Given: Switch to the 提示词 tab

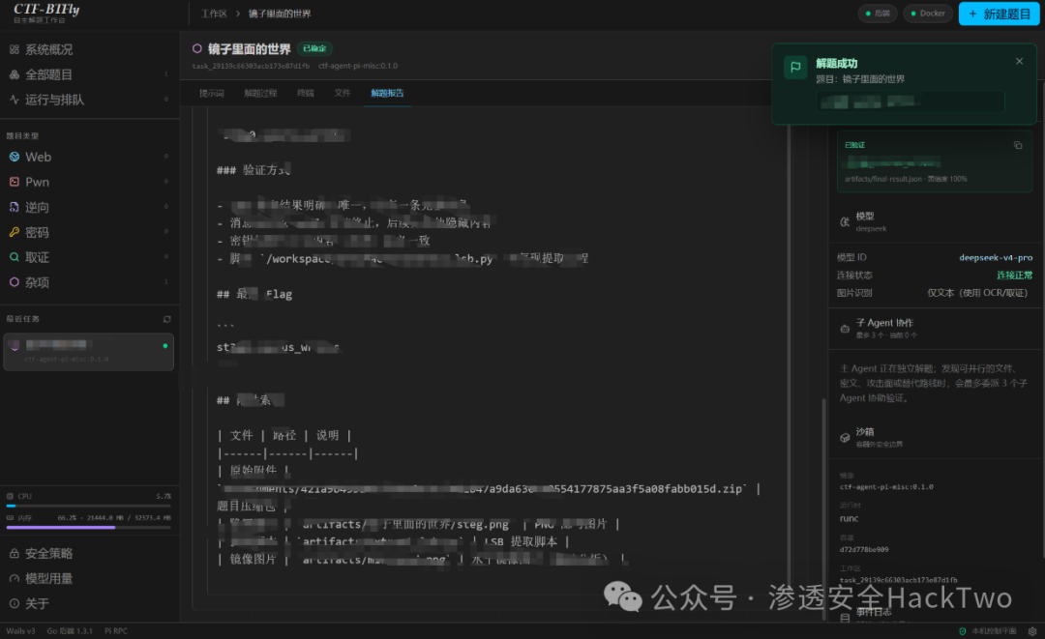Looking at the screenshot, I should (211, 93).
